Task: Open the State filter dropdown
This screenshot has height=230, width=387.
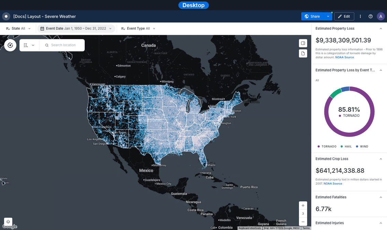Action: coord(18,28)
